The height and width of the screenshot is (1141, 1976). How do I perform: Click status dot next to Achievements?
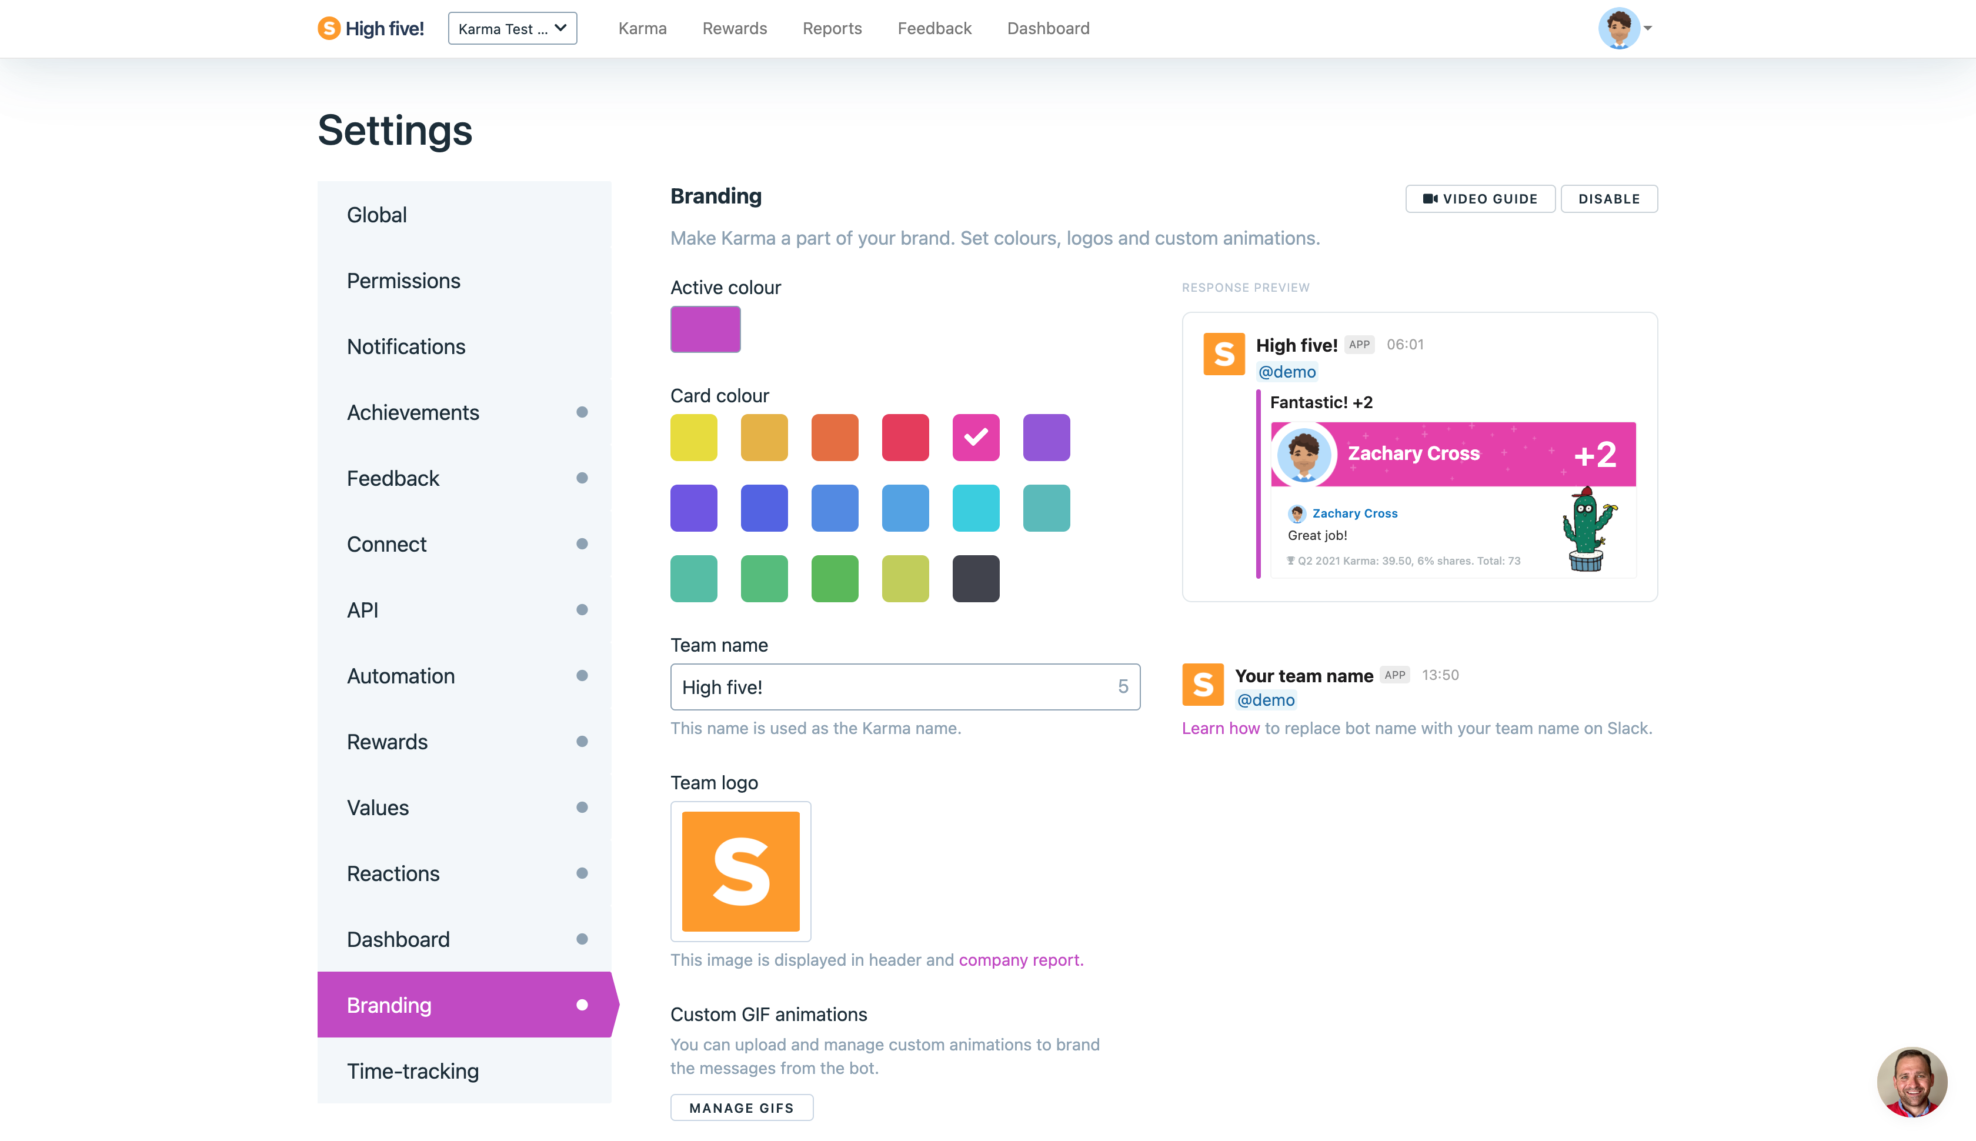582,412
